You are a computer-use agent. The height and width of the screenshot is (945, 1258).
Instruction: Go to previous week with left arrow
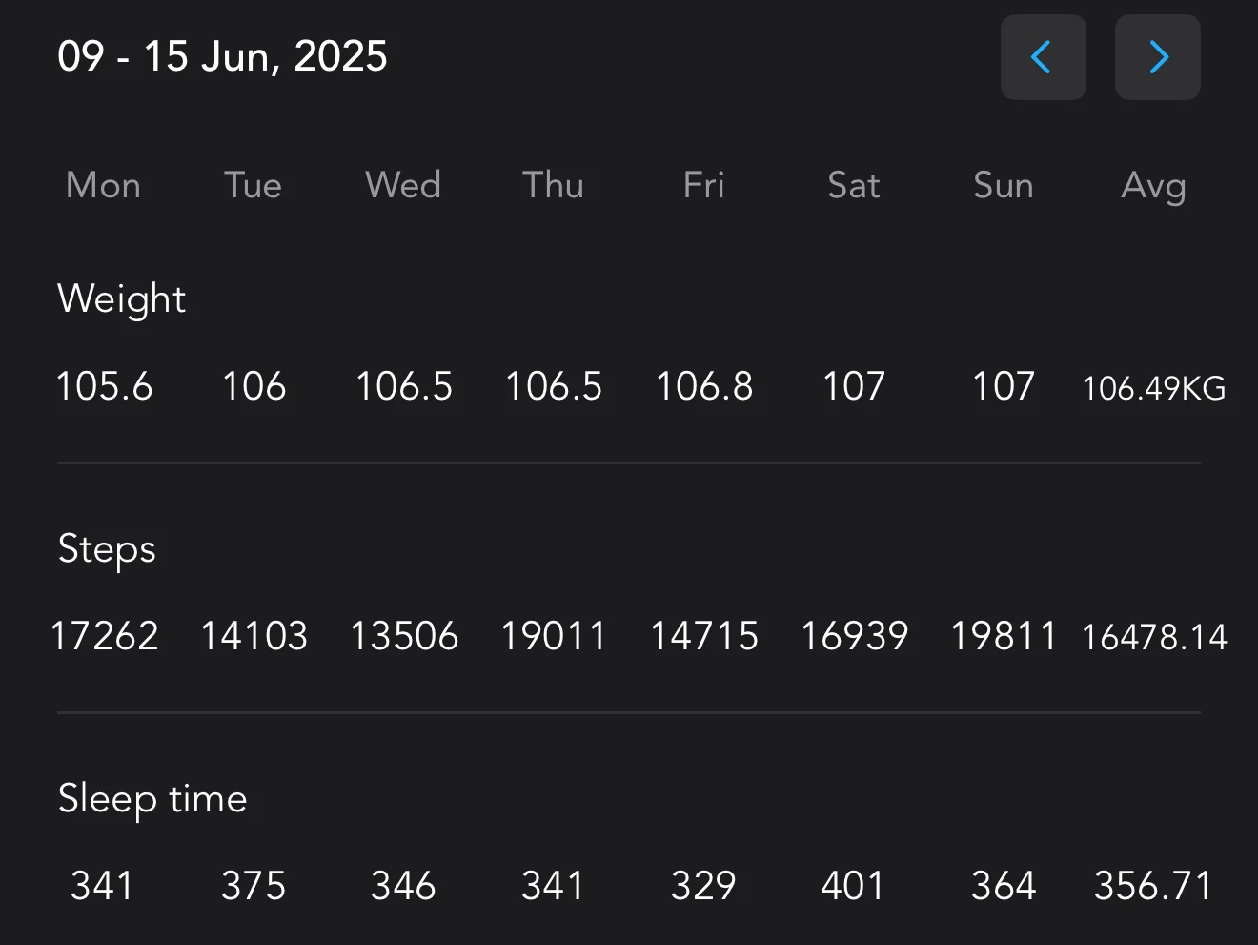[1043, 57]
